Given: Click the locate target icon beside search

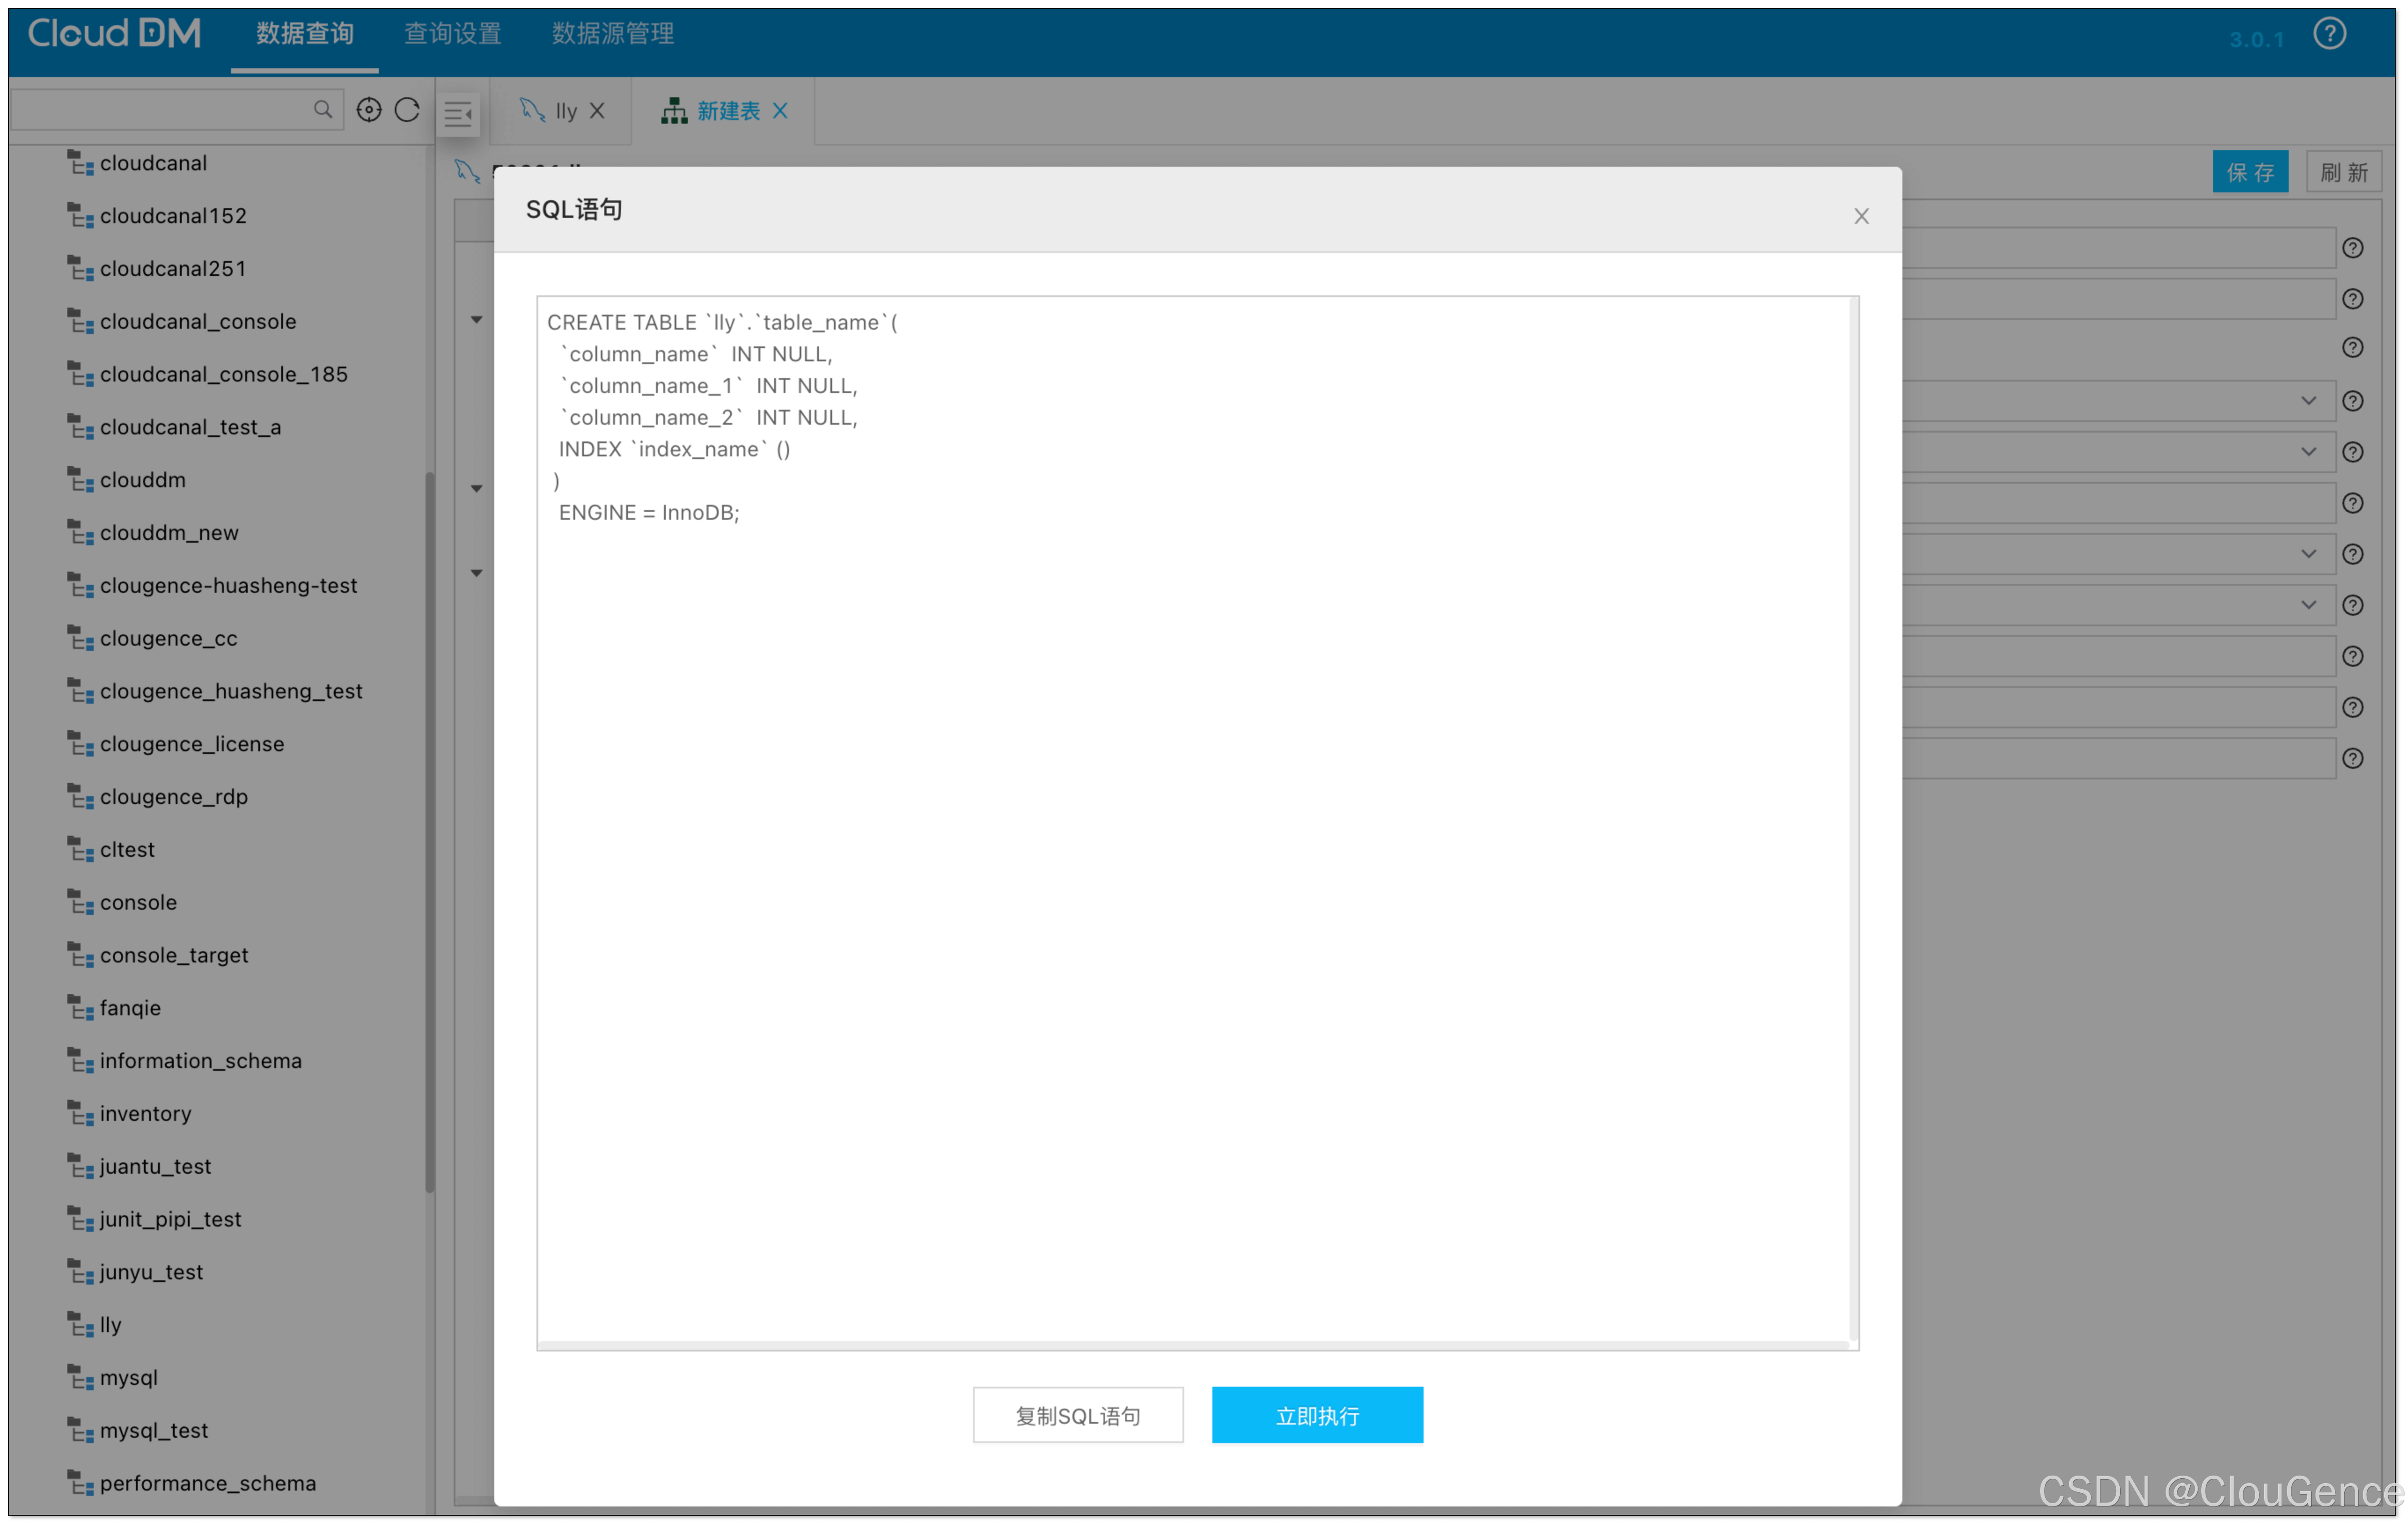Looking at the screenshot, I should click(x=369, y=110).
